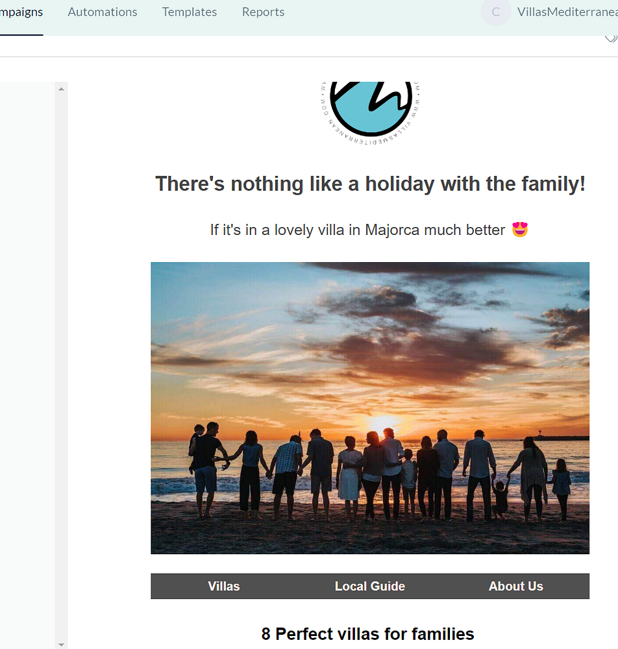Select the "There's nothing like a holiday" headline
This screenshot has height=649, width=618.
tap(370, 184)
